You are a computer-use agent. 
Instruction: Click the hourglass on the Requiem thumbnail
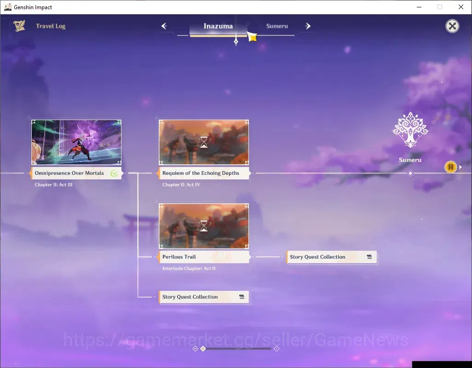click(204, 142)
